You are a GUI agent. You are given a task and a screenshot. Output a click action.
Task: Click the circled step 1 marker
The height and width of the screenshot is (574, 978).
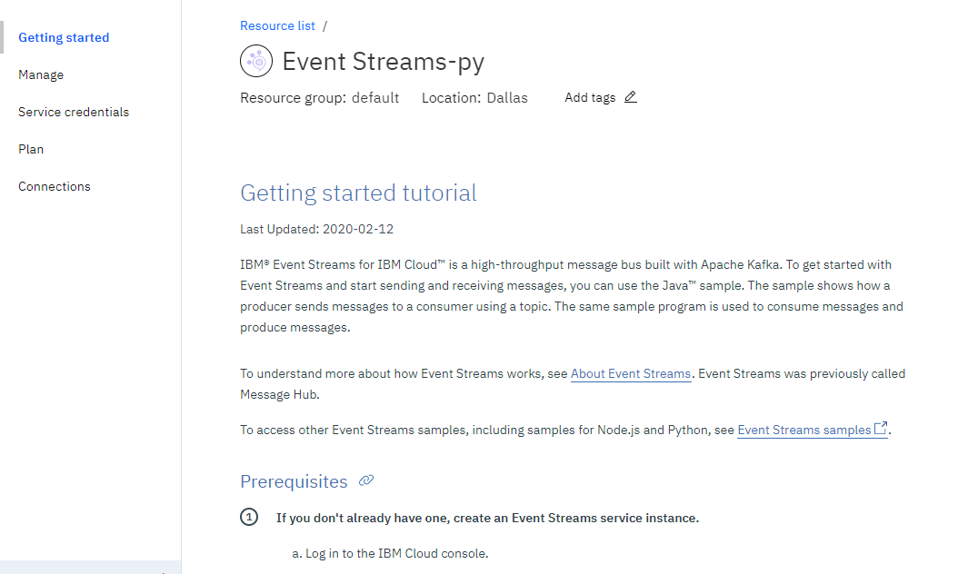point(249,517)
